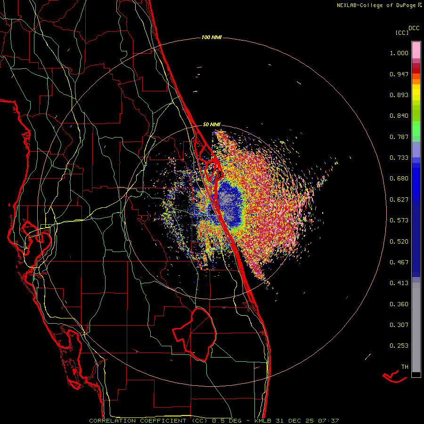424x424 pixels.
Task: Click the thick red Lake Okeechobee outline
Action: pos(195,334)
